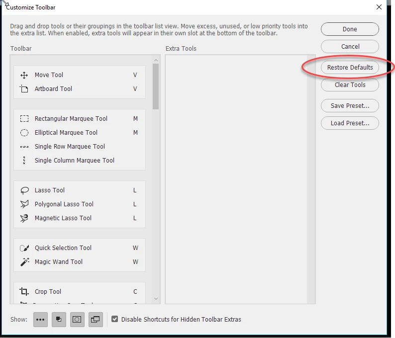Pick the Single Row Marquee Tool icon

[x=24, y=147]
